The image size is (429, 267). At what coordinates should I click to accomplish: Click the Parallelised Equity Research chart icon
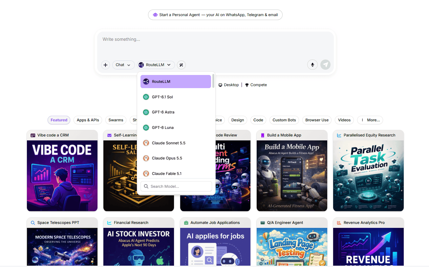(339, 135)
